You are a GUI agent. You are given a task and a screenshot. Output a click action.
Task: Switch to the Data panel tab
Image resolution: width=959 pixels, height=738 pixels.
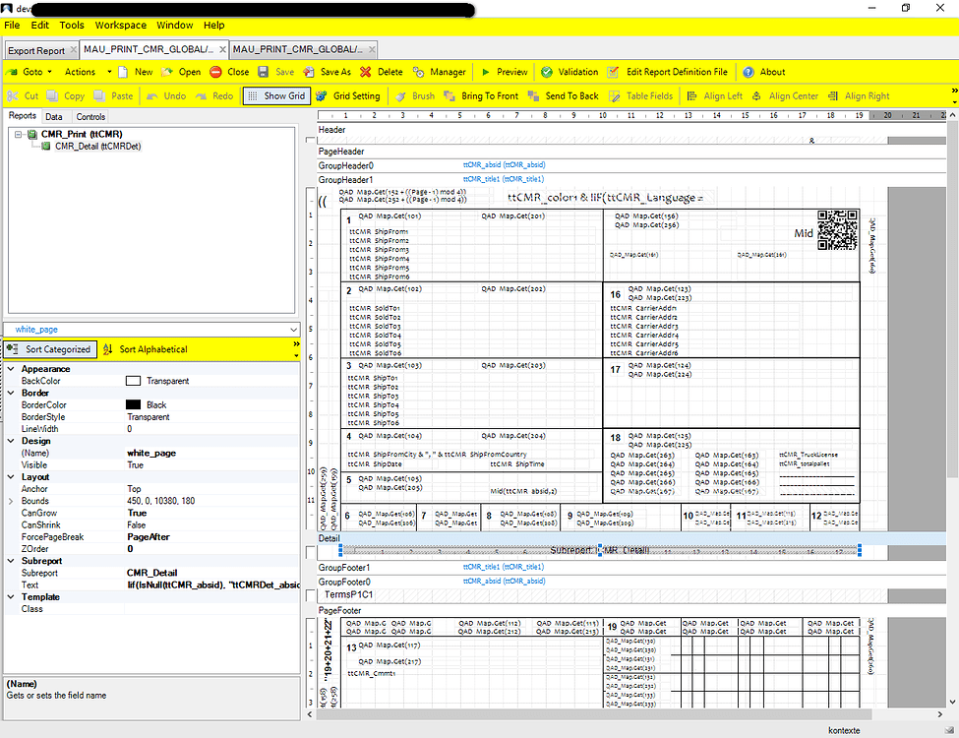54,117
